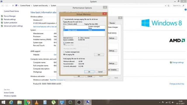187x105 pixels.
Task: Click the Control Panel breadcrumb
Action: (25, 6)
